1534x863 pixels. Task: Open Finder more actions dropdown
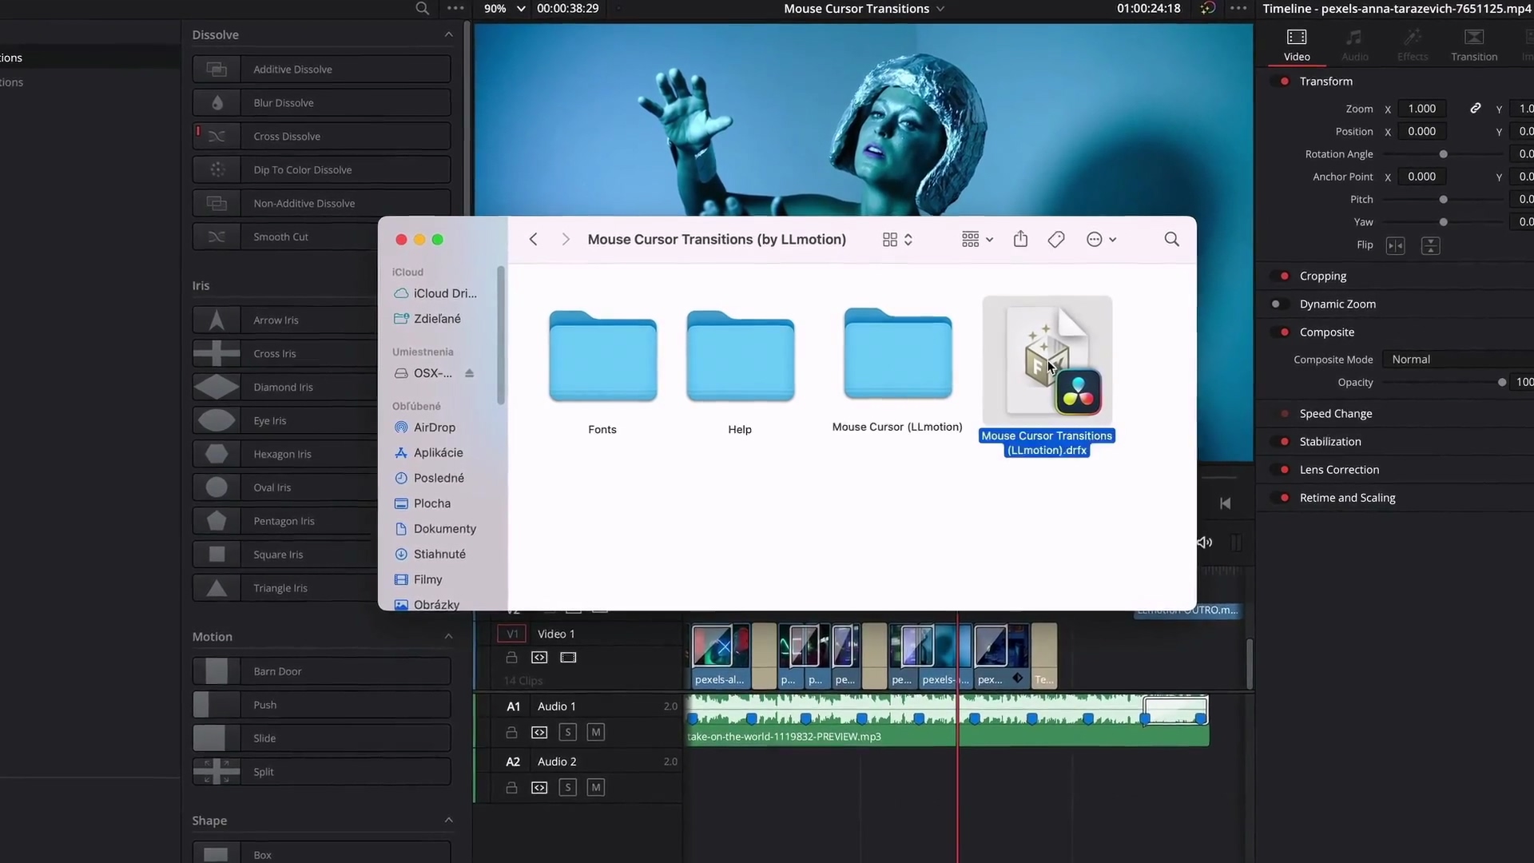click(1101, 239)
